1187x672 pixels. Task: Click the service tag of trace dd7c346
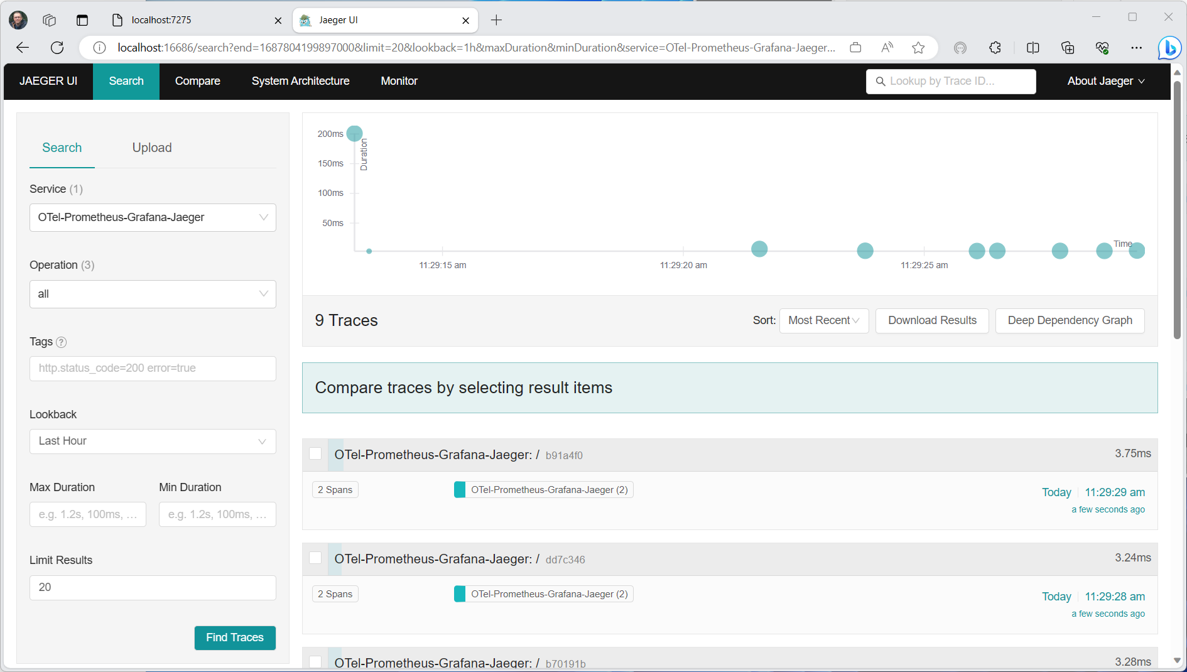click(x=544, y=594)
